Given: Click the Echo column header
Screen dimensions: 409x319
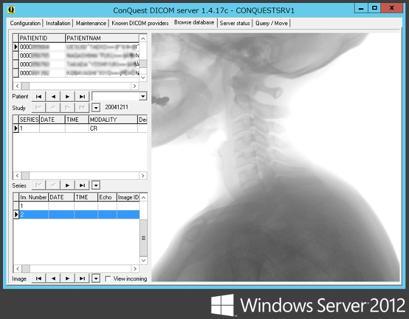Looking at the screenshot, I should point(107,197).
